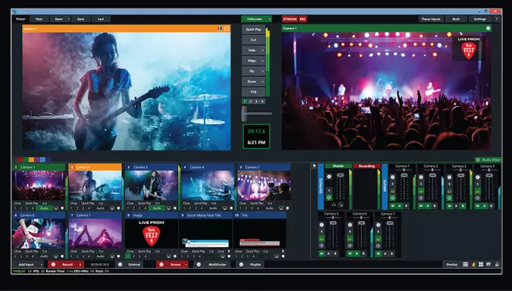Click the Settings menu button

point(480,19)
